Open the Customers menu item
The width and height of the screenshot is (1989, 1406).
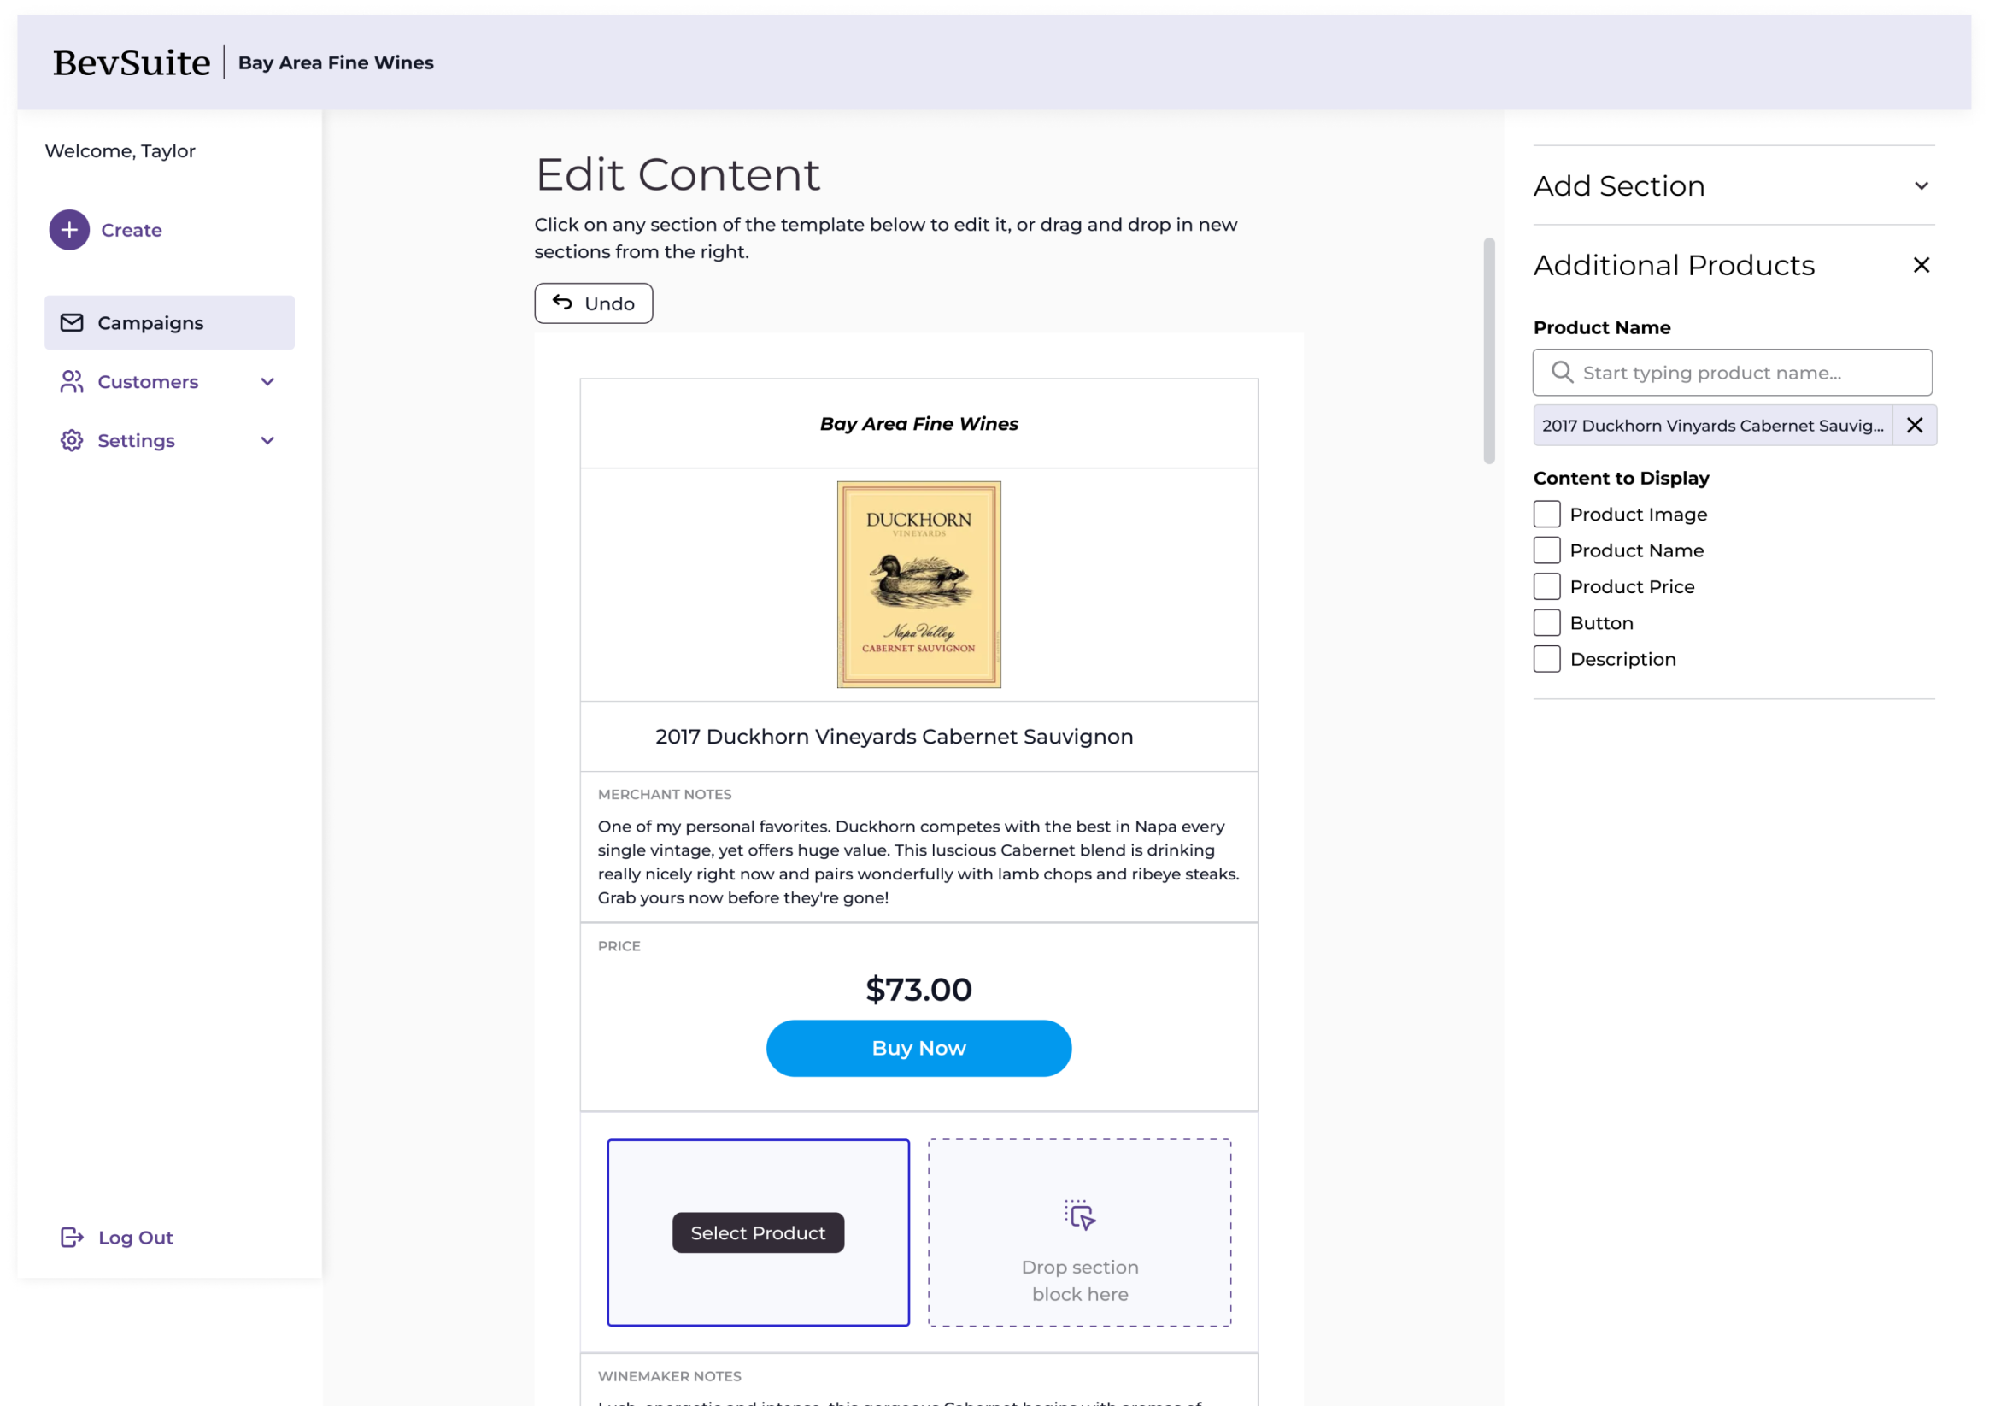(x=170, y=381)
